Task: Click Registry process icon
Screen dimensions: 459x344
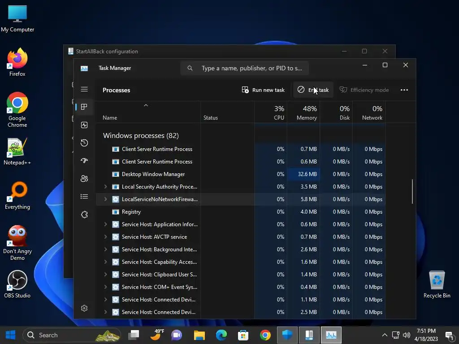Action: [x=116, y=212]
